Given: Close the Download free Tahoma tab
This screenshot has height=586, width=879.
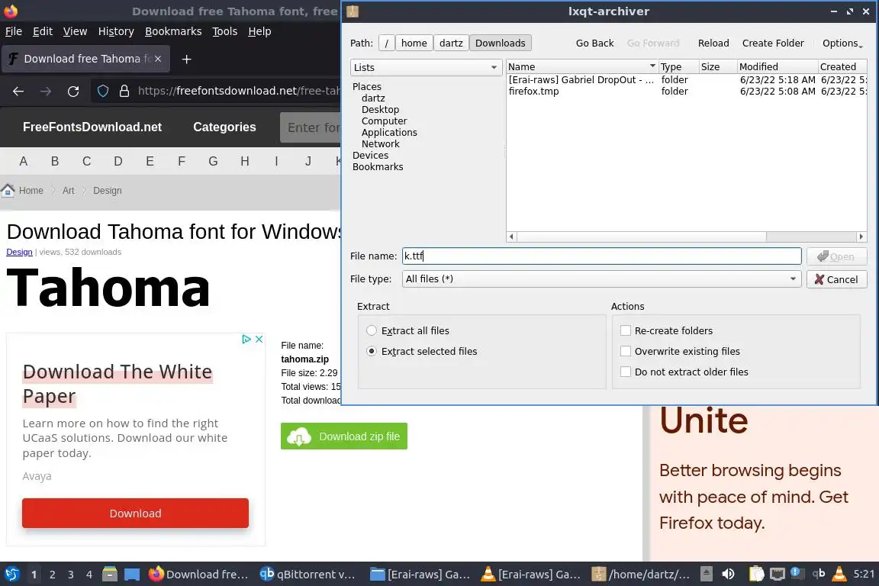Looking at the screenshot, I should coord(158,59).
